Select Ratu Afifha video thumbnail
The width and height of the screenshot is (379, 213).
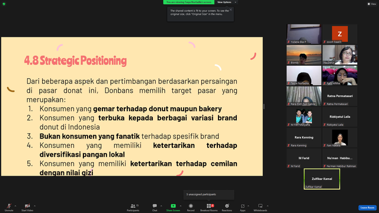(x=340, y=75)
